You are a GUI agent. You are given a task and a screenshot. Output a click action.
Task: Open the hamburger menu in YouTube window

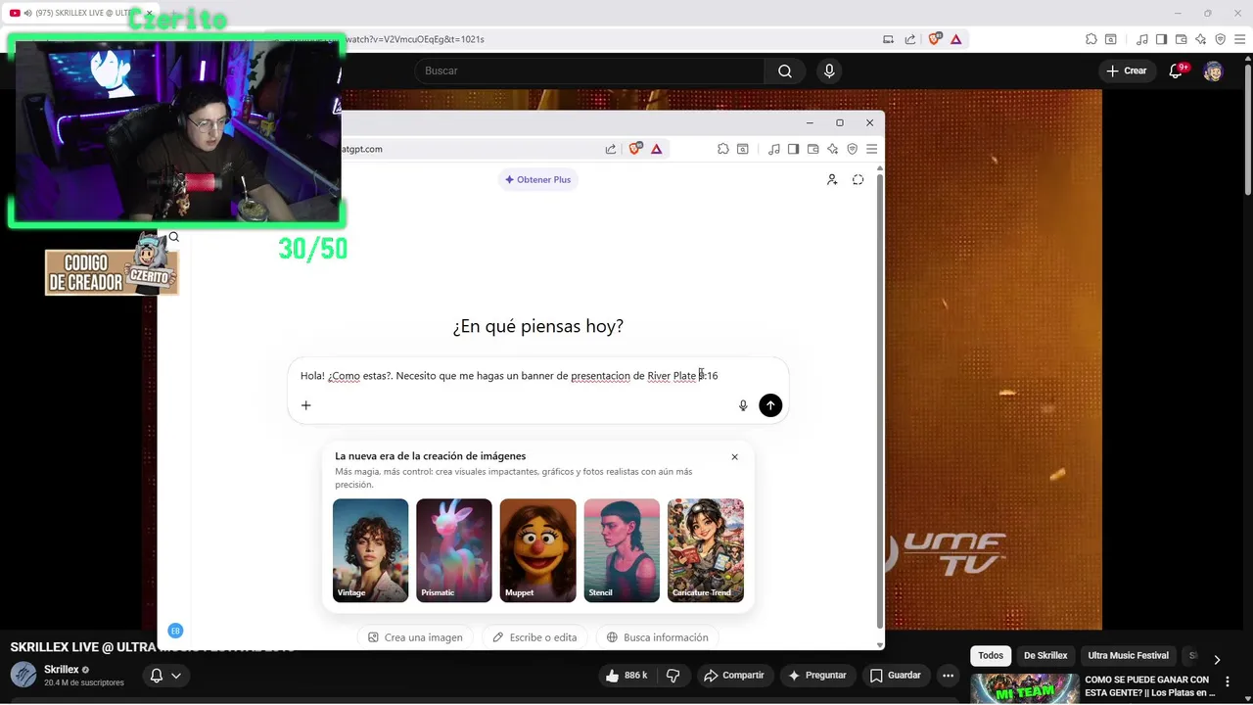(x=1240, y=39)
